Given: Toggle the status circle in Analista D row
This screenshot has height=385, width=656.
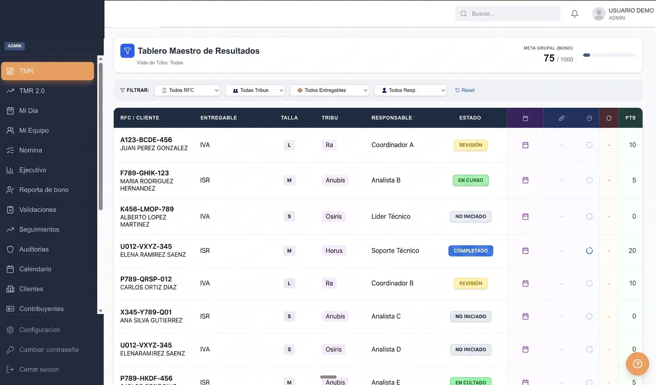Looking at the screenshot, I should pyautogui.click(x=589, y=349).
